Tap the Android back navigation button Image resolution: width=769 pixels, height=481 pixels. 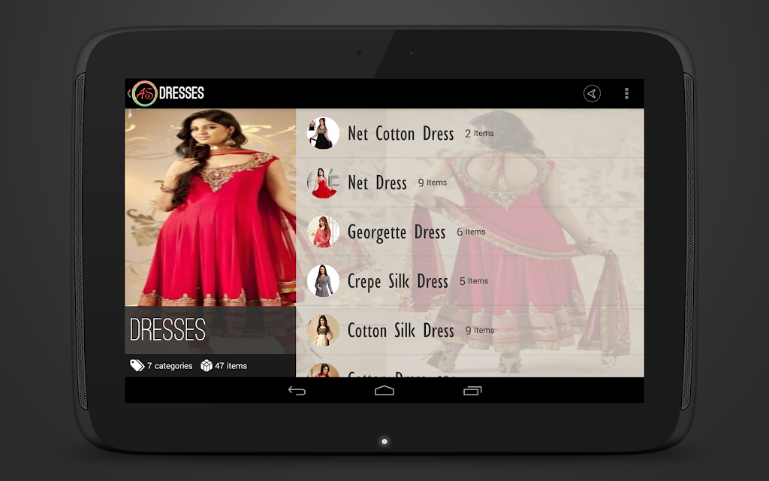297,391
